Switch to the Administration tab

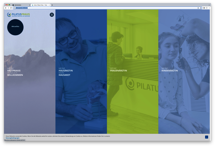[x=21, y=5]
